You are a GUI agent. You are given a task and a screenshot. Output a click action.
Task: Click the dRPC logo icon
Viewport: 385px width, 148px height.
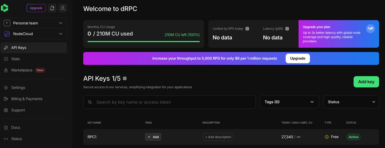(5, 8)
